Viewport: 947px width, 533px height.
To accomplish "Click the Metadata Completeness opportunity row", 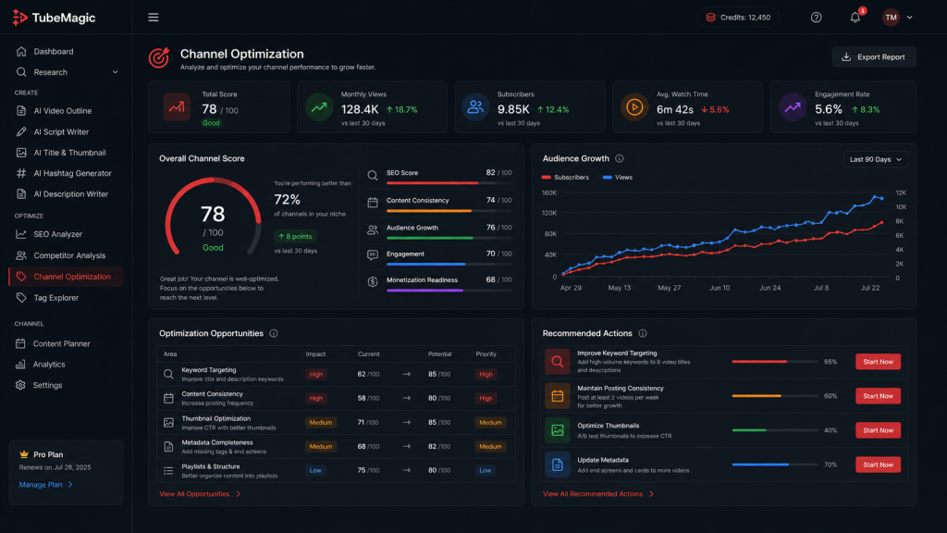I will click(x=336, y=447).
